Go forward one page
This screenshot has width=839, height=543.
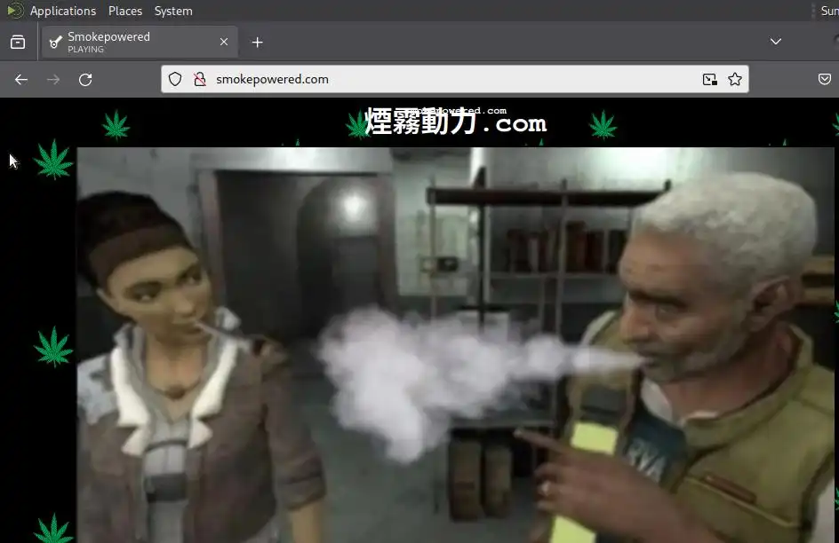coord(53,80)
